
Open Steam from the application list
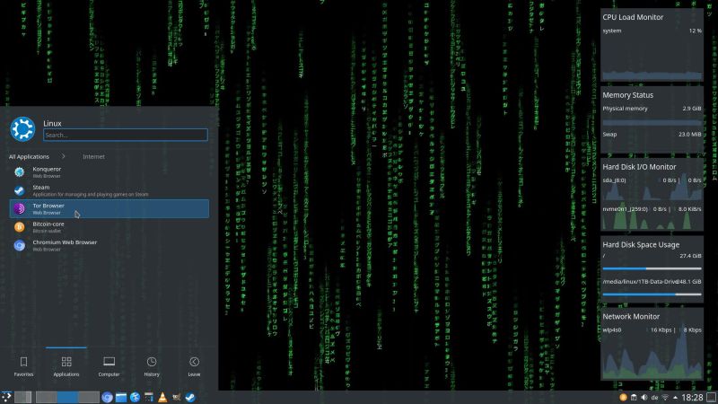pos(109,190)
